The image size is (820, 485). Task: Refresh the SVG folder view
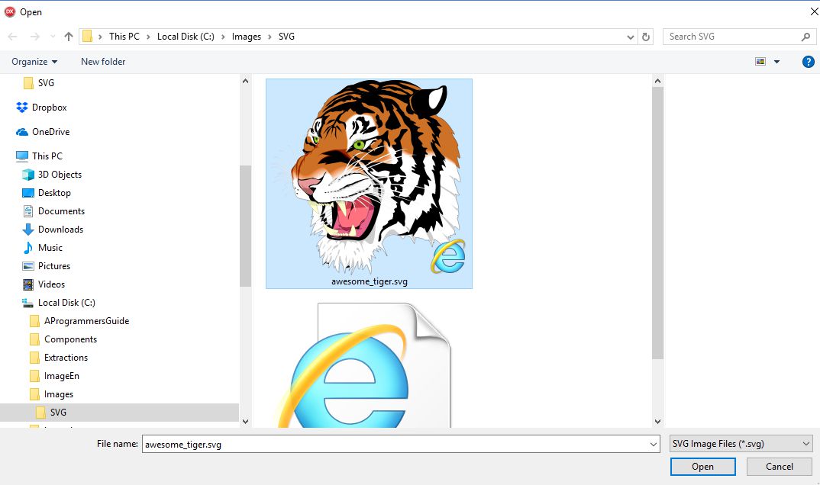coord(646,37)
